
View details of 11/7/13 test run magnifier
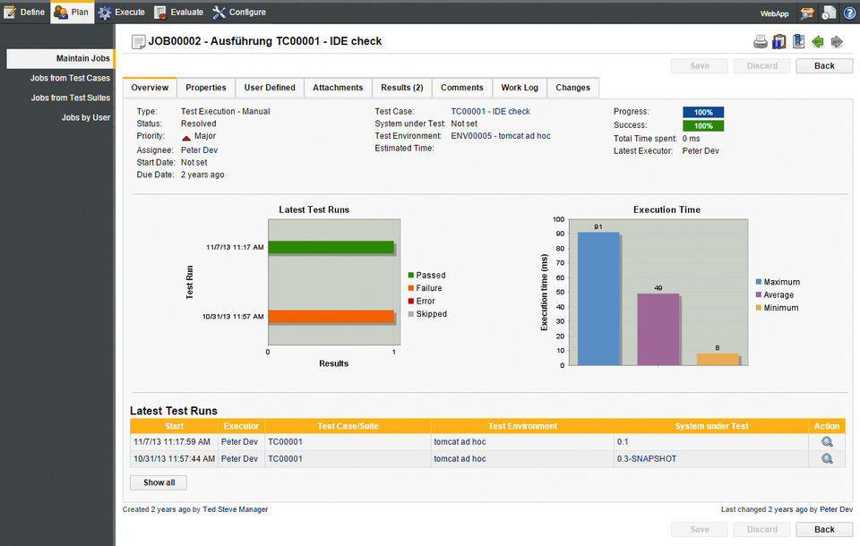(x=827, y=442)
